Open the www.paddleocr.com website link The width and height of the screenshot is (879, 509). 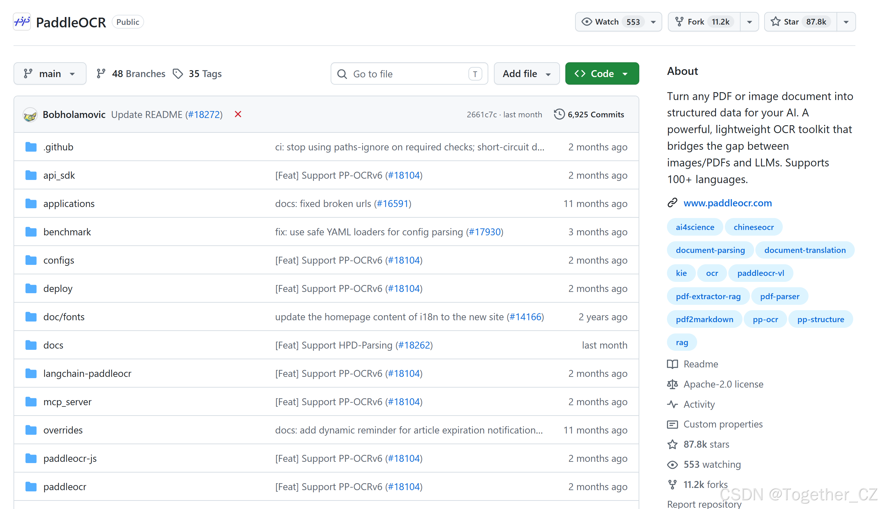(x=727, y=203)
